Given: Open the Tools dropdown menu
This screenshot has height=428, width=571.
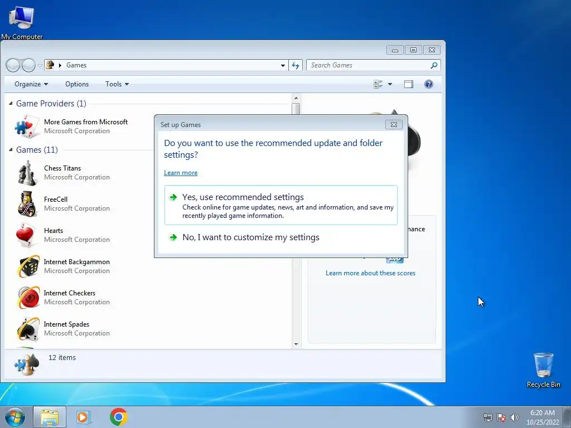Looking at the screenshot, I should click(117, 84).
